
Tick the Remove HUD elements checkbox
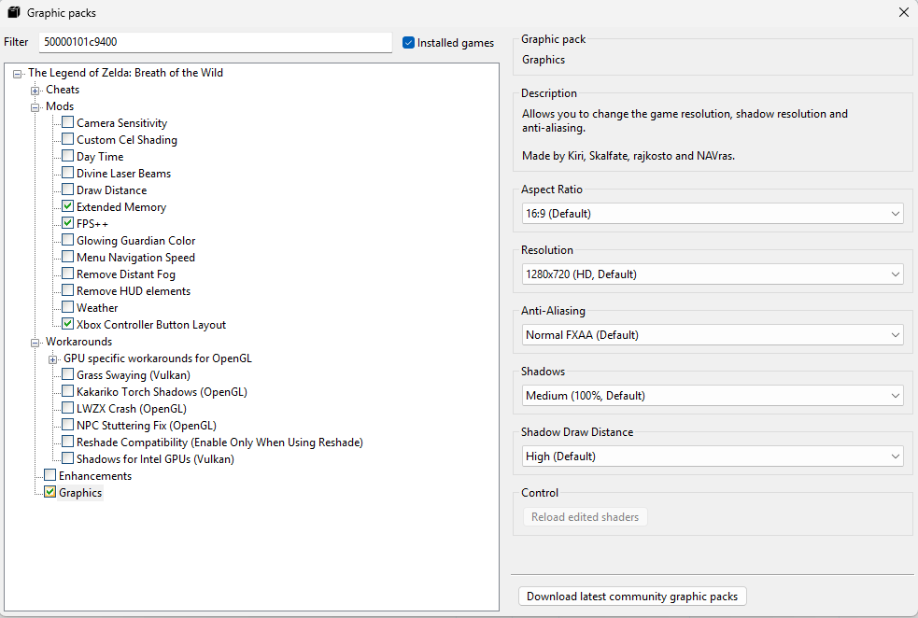click(68, 290)
